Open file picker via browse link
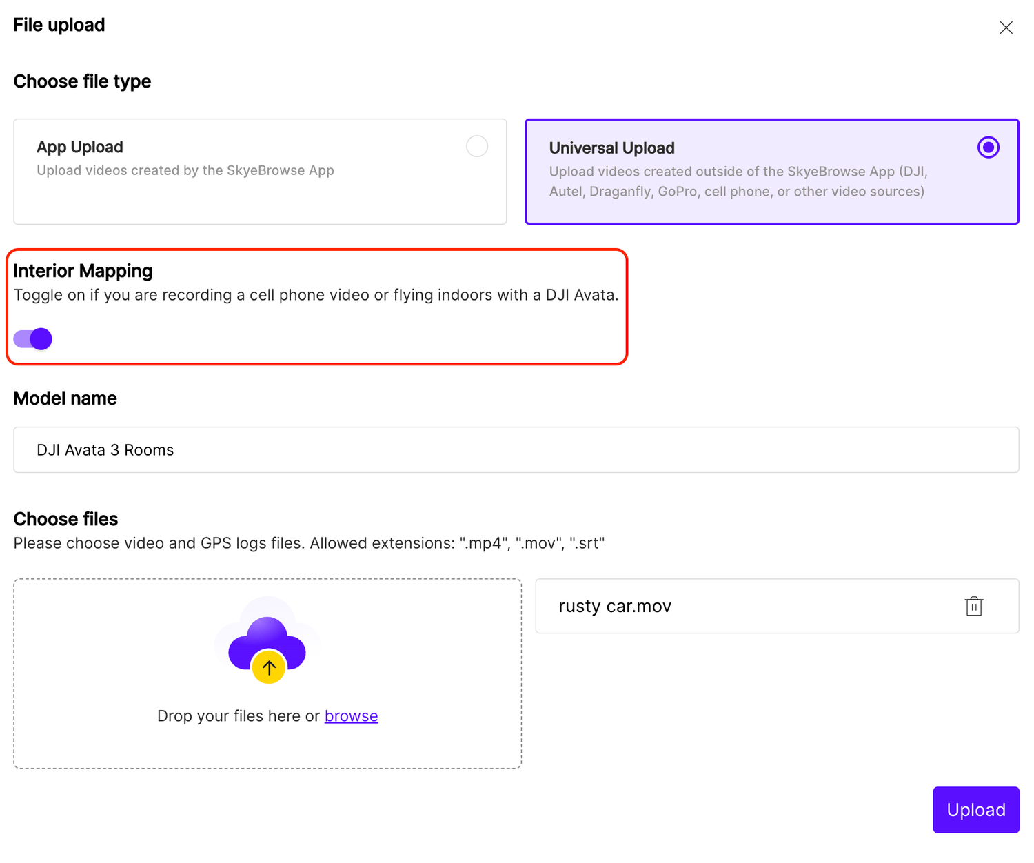Screen dimensions: 1034x863 tap(351, 716)
